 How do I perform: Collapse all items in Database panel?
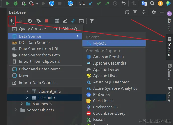[x=144, y=12]
